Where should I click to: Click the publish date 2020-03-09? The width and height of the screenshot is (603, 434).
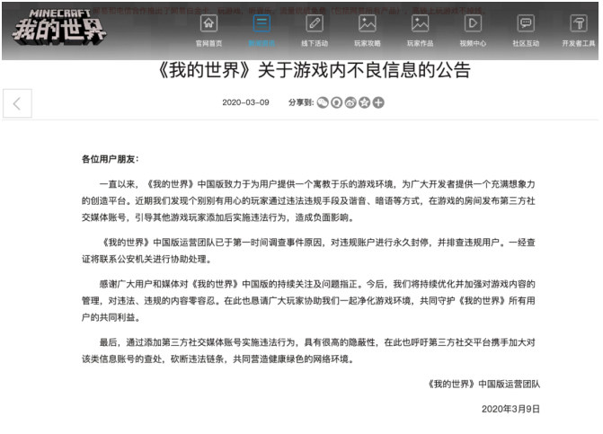pos(245,102)
